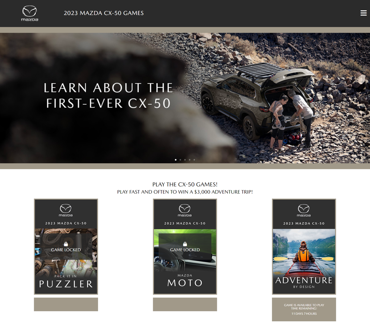370x325 pixels.
Task: Click the blank button under Moto
Action: tap(185, 304)
